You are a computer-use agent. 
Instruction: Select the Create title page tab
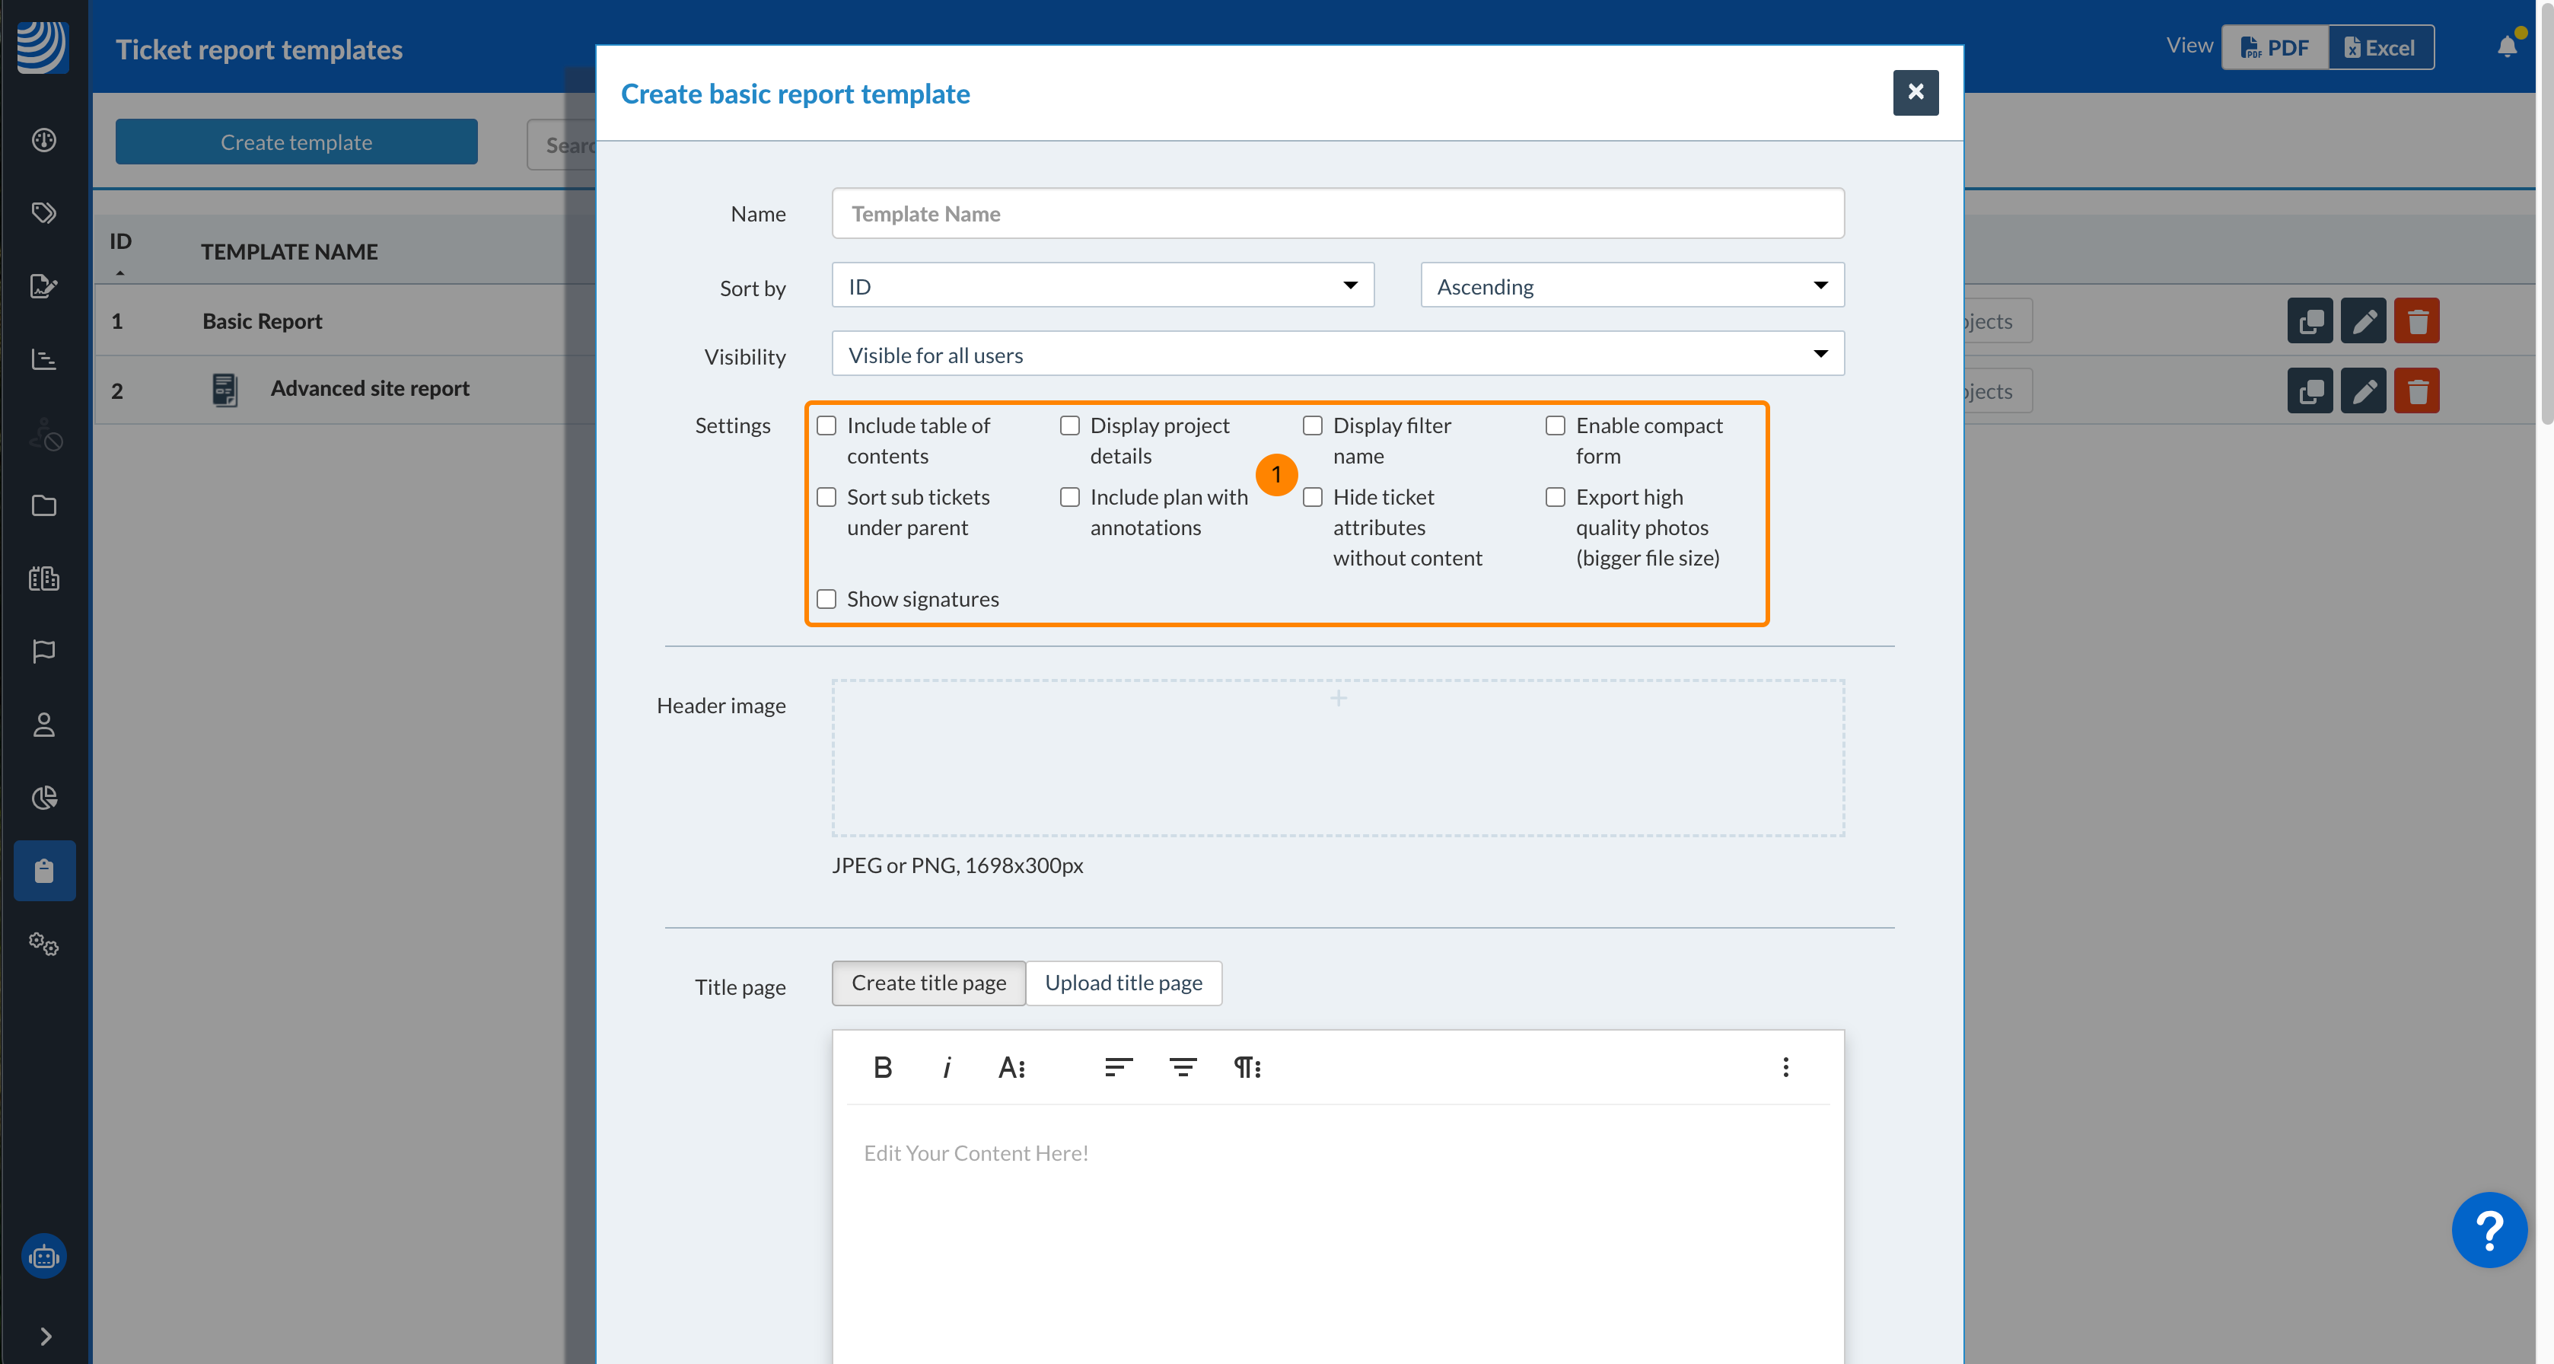point(928,983)
